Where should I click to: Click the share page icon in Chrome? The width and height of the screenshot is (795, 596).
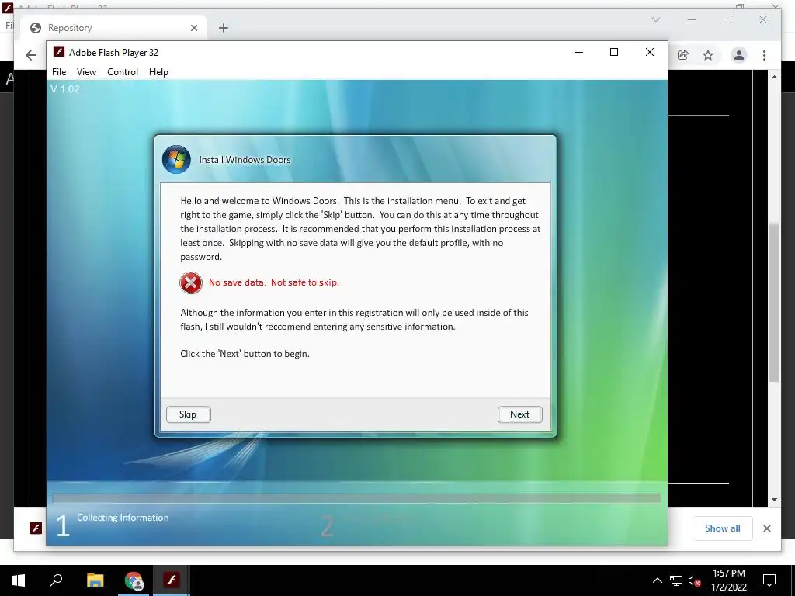(x=683, y=55)
